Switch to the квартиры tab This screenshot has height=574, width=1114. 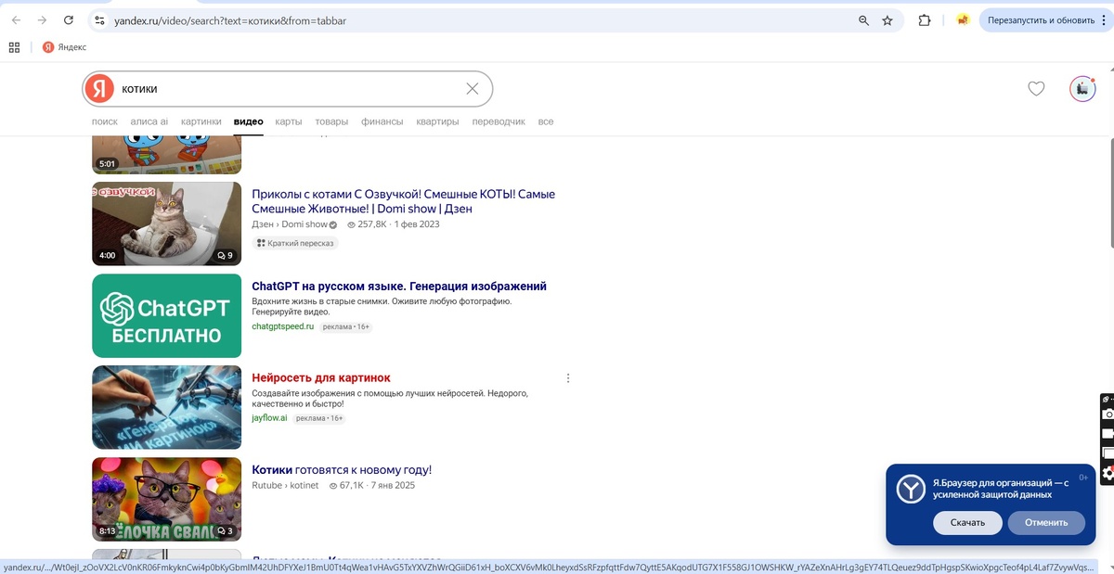[x=438, y=121]
